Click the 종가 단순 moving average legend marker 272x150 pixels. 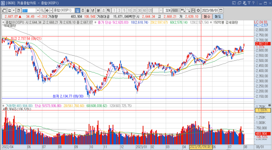(96, 22)
